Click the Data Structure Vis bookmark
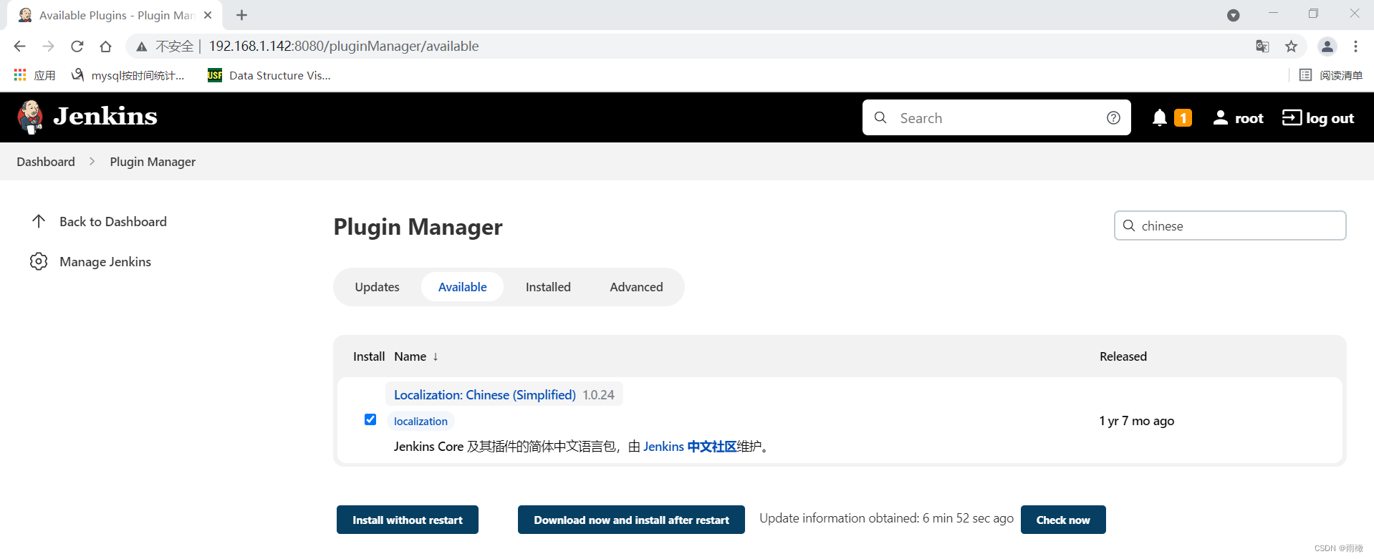The height and width of the screenshot is (559, 1374). tap(269, 75)
